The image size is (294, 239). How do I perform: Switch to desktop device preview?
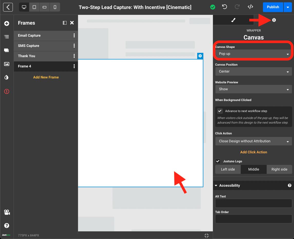(24, 7)
